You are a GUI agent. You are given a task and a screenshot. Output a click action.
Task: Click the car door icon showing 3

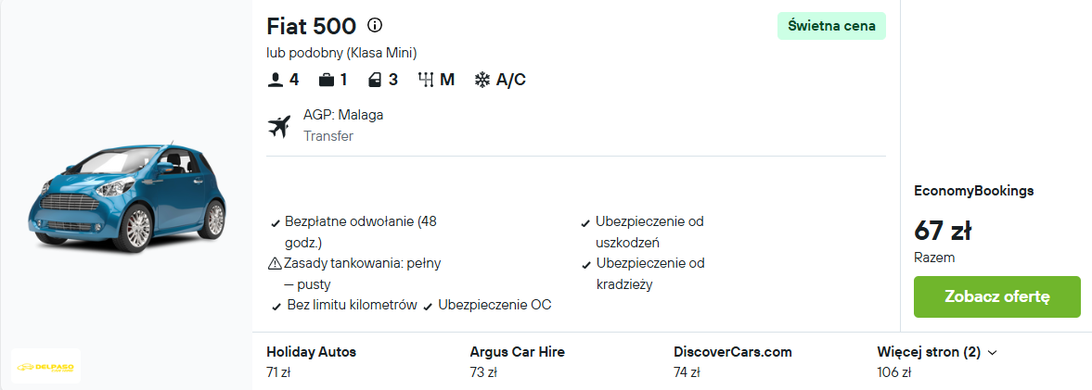pyautogui.click(x=376, y=80)
